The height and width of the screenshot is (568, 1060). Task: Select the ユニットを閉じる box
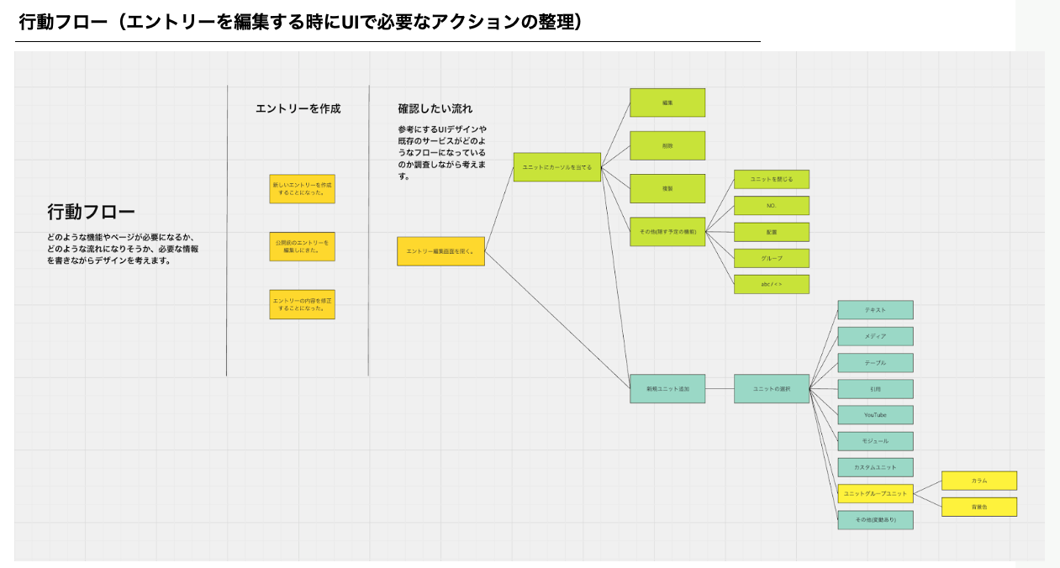click(771, 179)
